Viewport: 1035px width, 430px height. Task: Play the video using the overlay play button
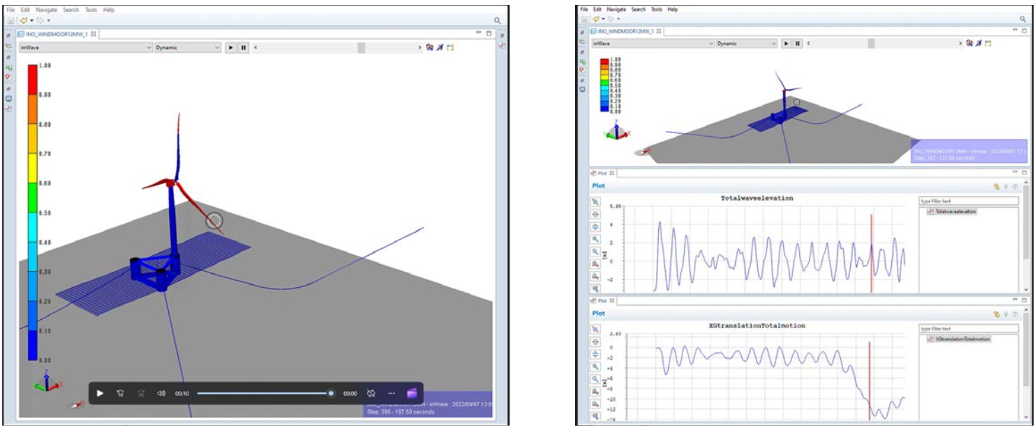pyautogui.click(x=100, y=393)
